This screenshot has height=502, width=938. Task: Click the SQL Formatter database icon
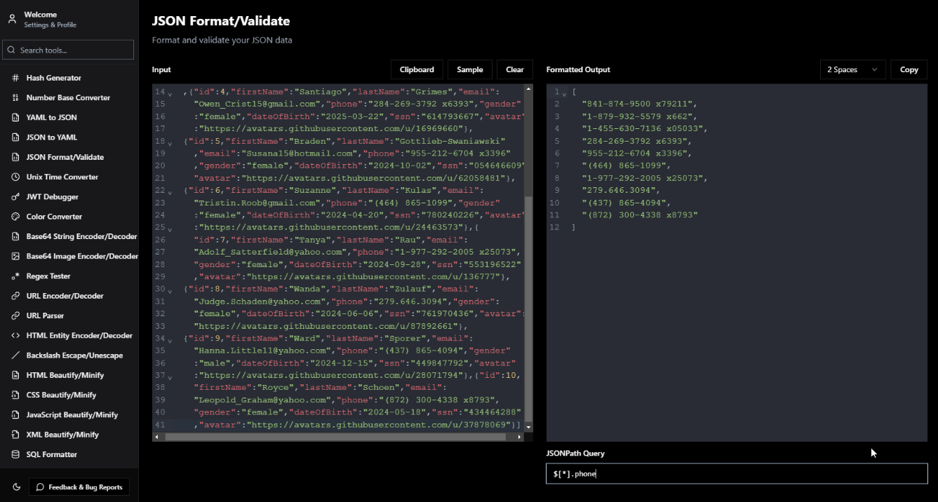coord(15,454)
